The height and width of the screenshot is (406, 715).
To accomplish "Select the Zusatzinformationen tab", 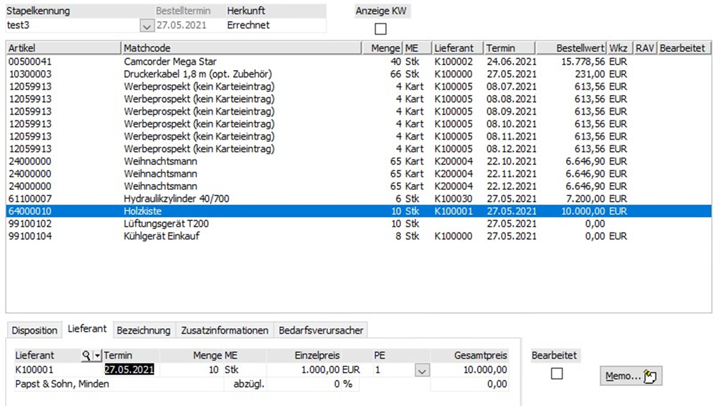I will pos(225,330).
